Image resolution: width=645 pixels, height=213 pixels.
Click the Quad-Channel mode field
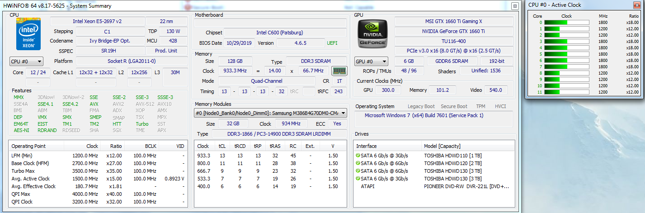(267, 81)
